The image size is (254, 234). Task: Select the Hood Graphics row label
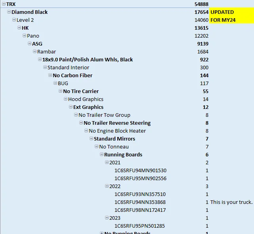[86, 99]
